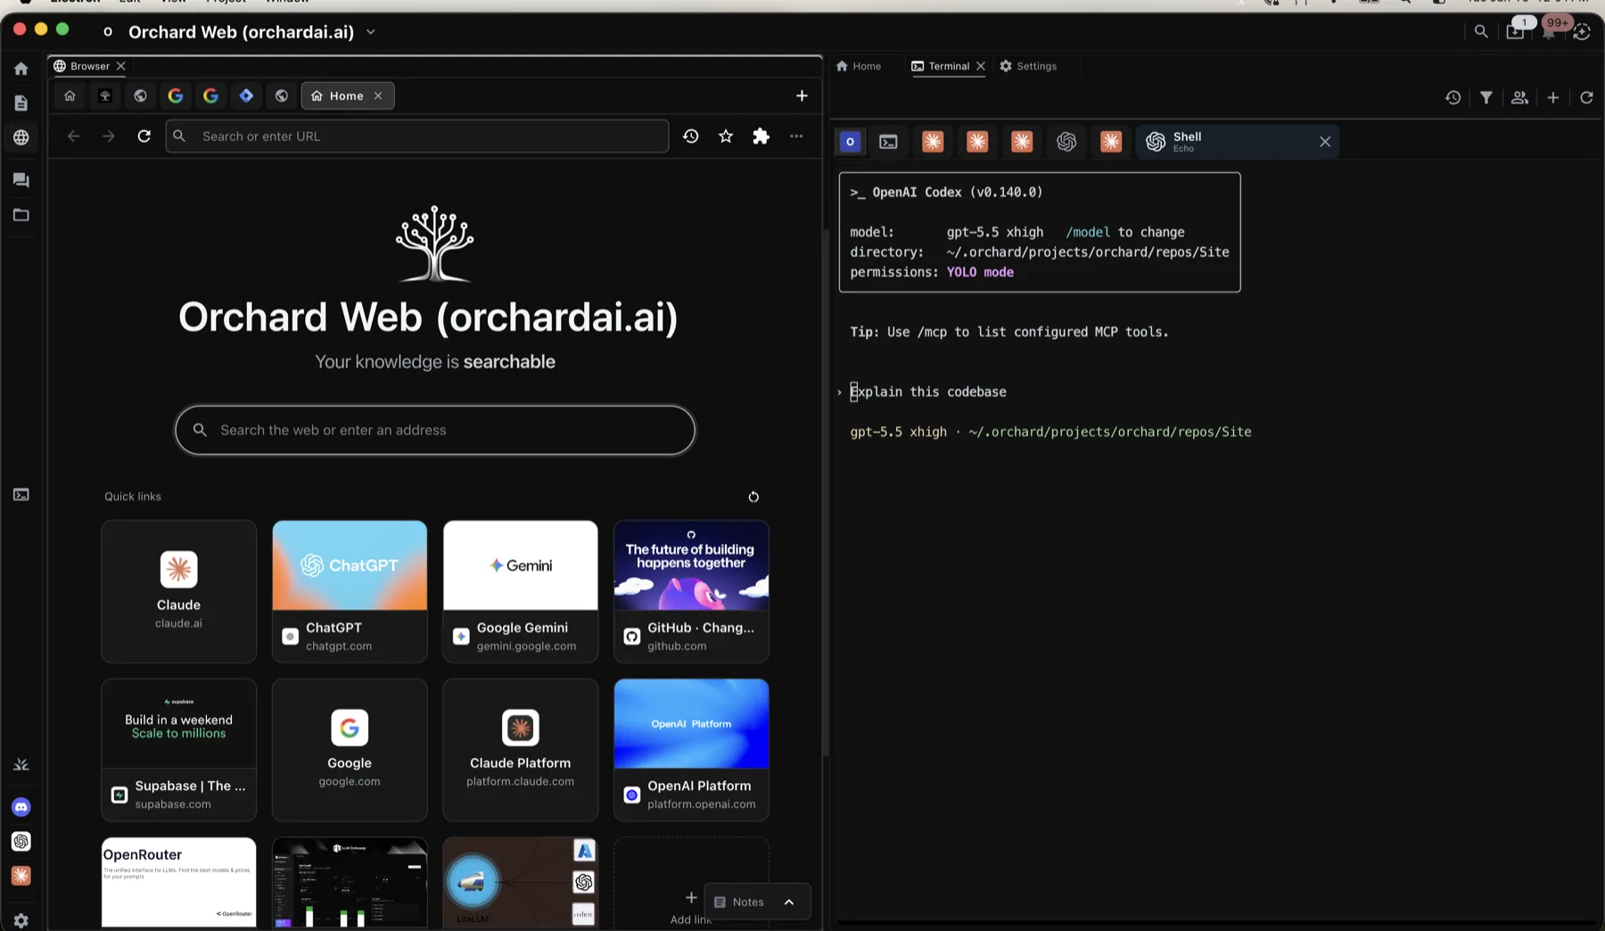Open the Settings tab in right panel

click(1028, 66)
